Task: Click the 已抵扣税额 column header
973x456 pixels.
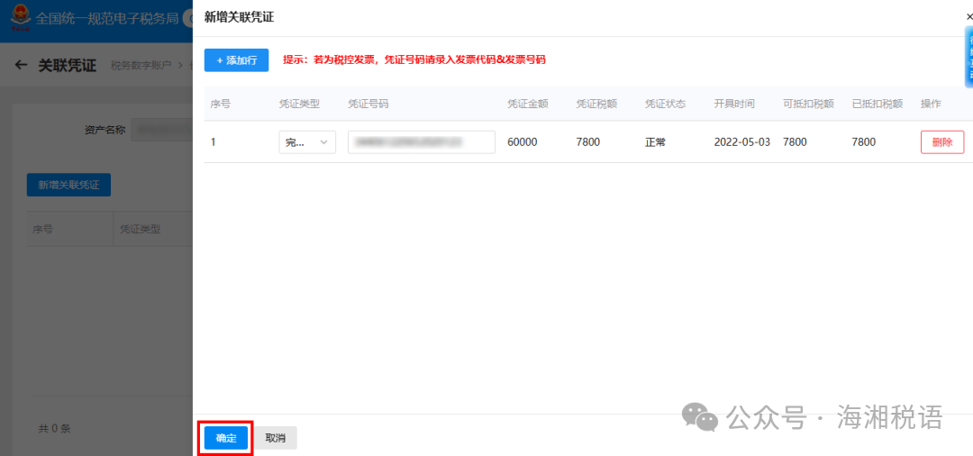Action: point(877,104)
